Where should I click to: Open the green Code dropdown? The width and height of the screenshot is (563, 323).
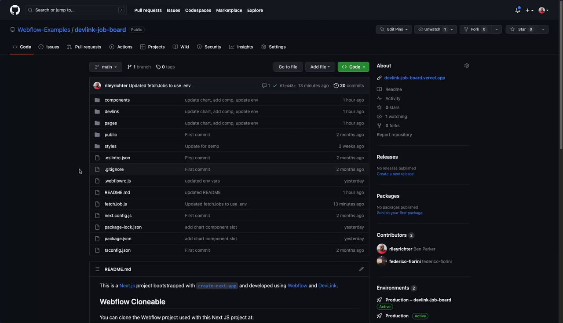tap(354, 67)
